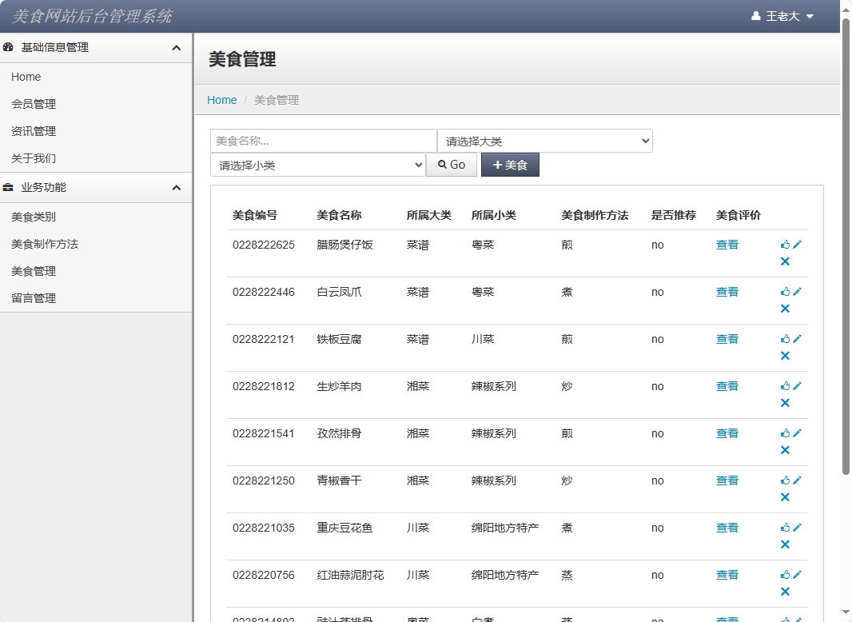Click the delete X icon for 青椒香干

click(x=786, y=497)
